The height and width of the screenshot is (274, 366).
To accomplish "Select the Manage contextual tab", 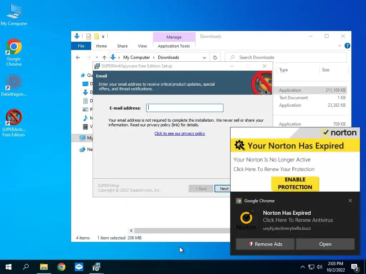I will 174,37.
